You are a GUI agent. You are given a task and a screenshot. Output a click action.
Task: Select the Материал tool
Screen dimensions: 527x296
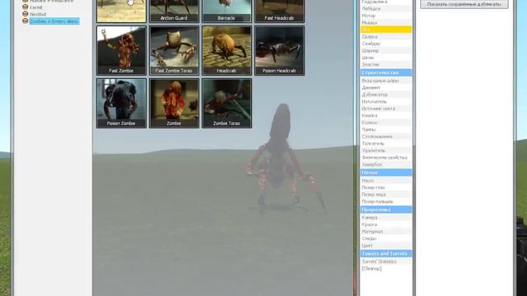(x=386, y=232)
